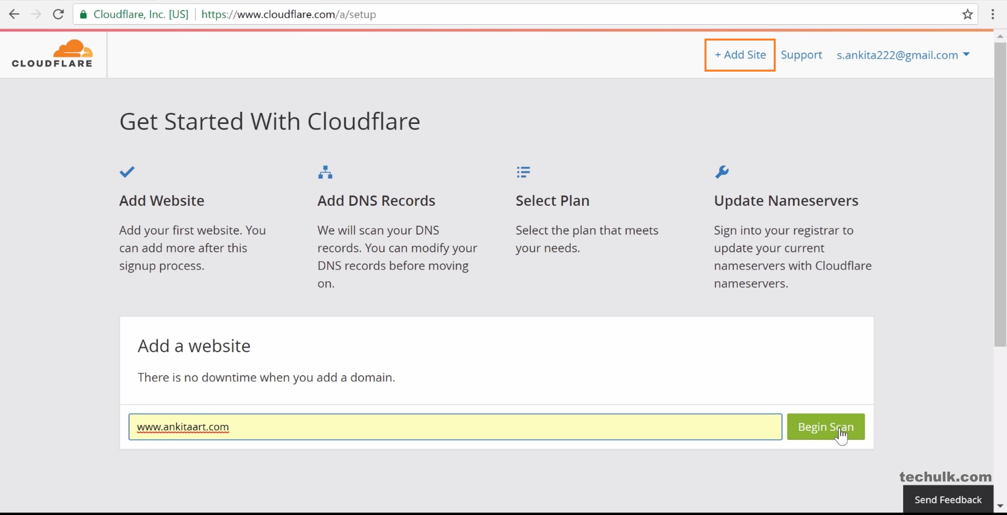Screen dimensions: 1007x515
Task: Reload the page
Action: [x=58, y=15]
